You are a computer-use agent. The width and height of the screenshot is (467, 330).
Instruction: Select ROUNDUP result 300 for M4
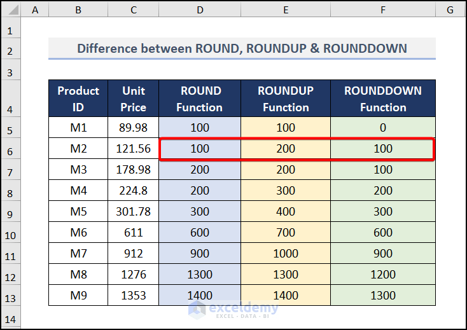pyautogui.click(x=286, y=191)
